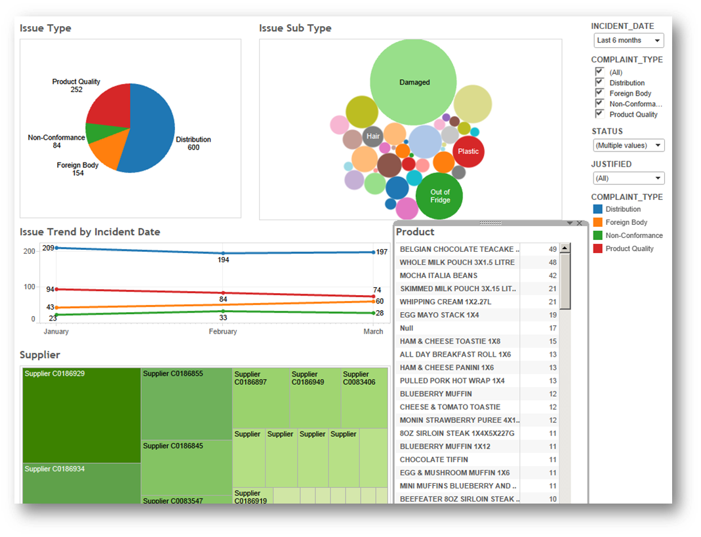Uncheck the (All) complaint type filter
The height and width of the screenshot is (537, 701).
tap(599, 71)
